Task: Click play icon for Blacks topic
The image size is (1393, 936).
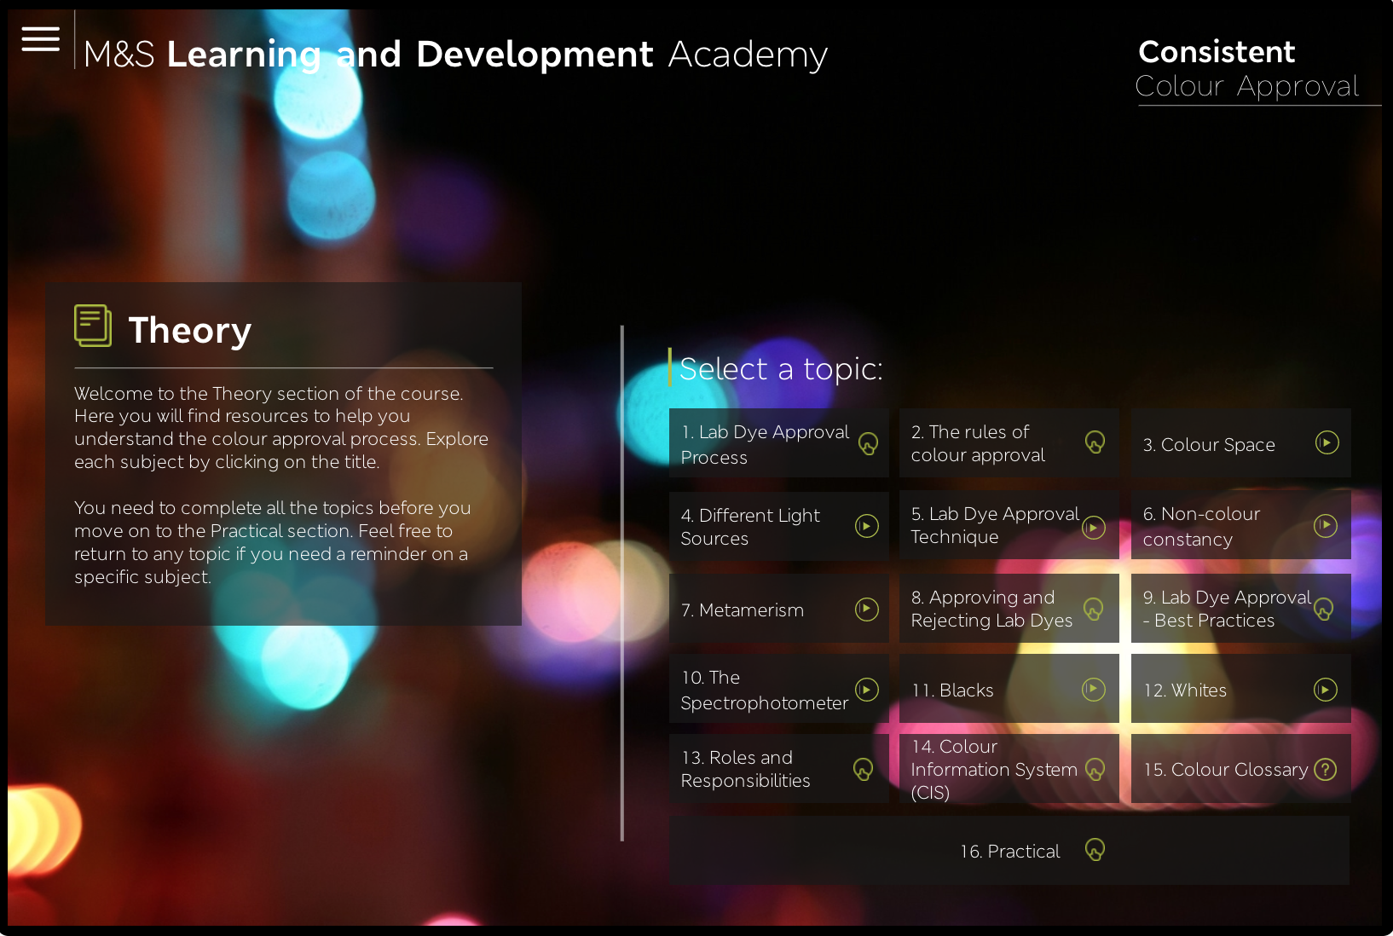Action: (x=1093, y=689)
